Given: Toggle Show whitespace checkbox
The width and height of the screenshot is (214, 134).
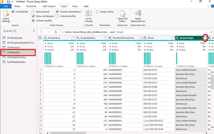Looking at the screenshot, I should coord(33,16).
